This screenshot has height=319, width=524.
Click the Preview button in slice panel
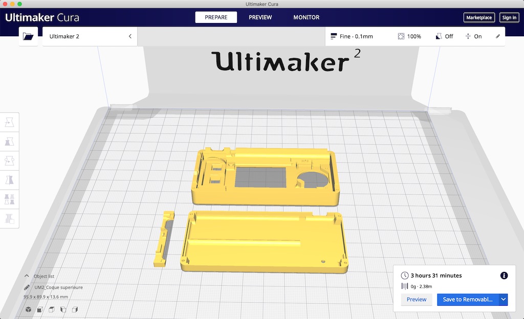[x=417, y=299]
